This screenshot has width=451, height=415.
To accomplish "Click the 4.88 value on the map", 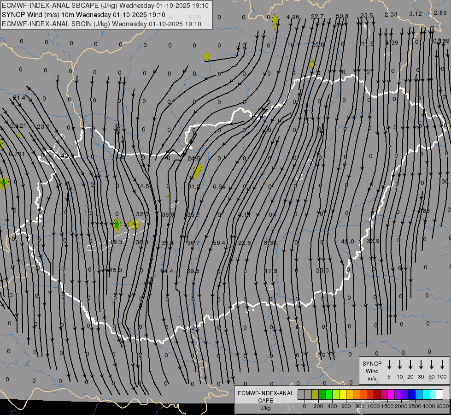I will (423, 211).
